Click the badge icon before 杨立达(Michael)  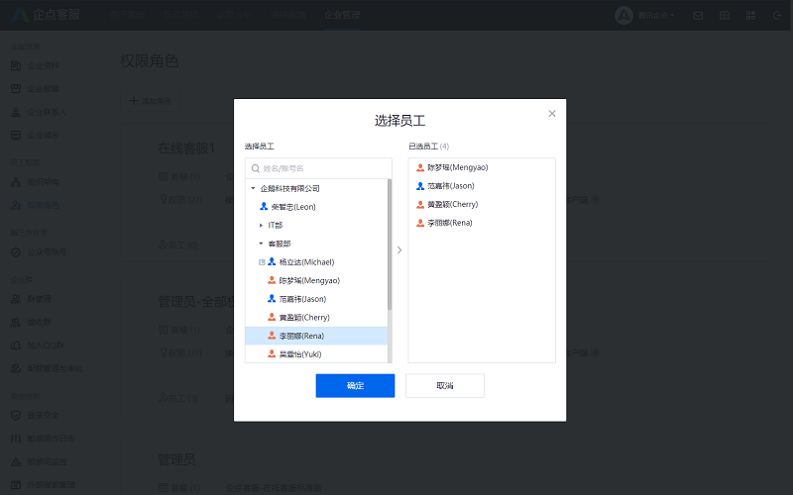262,262
